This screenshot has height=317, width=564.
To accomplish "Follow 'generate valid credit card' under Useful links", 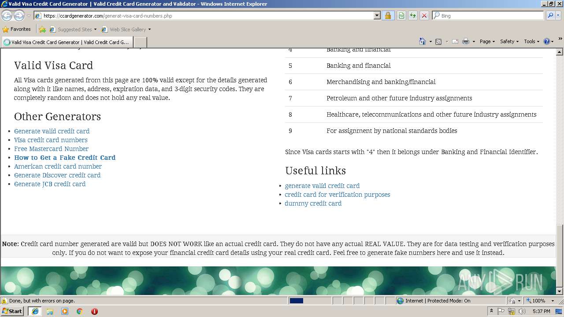I will (x=322, y=186).
